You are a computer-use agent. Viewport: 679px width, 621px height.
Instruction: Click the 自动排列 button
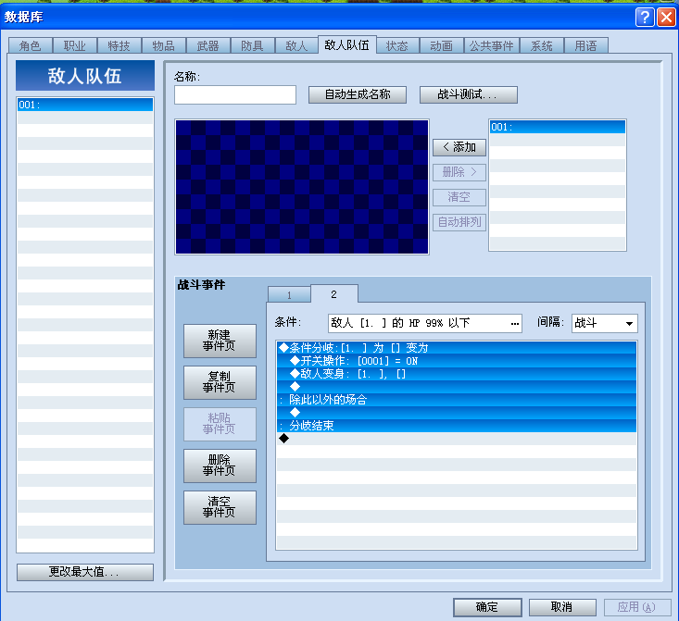(459, 222)
